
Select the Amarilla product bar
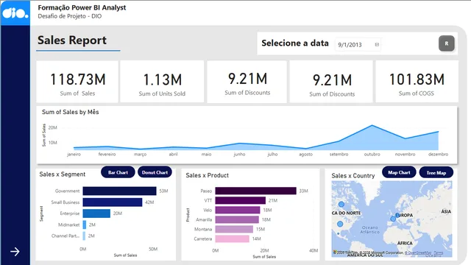point(237,219)
